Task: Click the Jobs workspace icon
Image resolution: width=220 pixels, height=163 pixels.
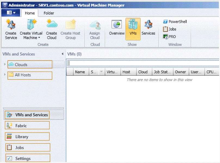Action: point(9,147)
